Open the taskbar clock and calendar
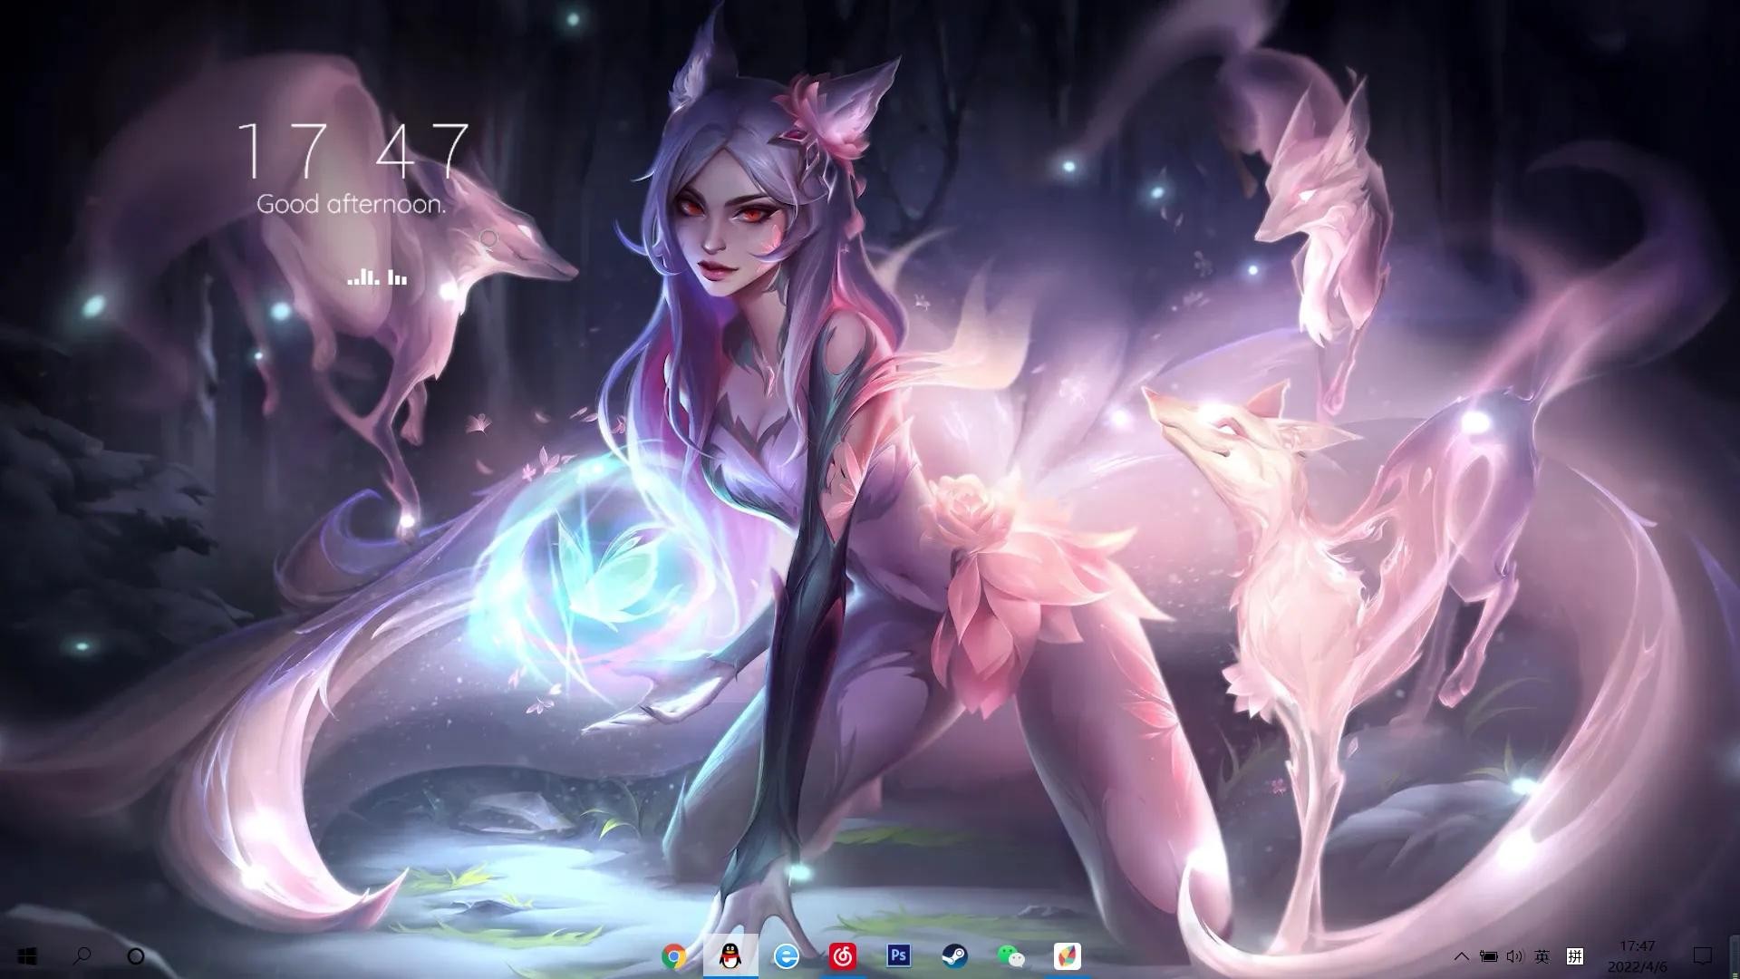The image size is (1740, 979). tap(1637, 956)
